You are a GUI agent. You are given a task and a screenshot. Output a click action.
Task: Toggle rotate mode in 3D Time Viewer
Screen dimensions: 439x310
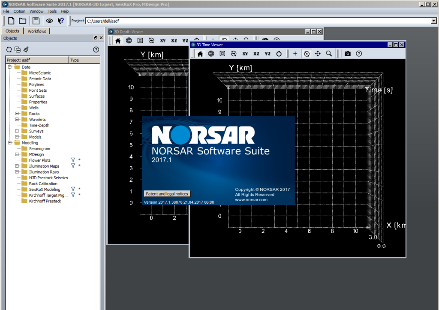point(307,54)
